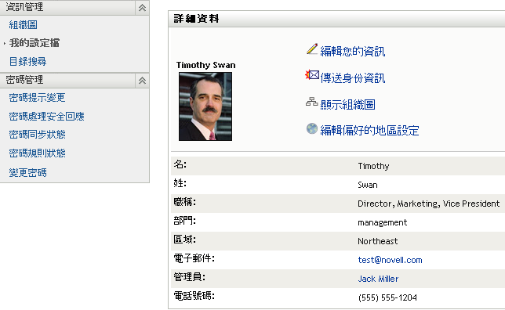This screenshot has width=505, height=310.
Task: Click the phone number (555) 555-1204
Action: [x=387, y=297]
